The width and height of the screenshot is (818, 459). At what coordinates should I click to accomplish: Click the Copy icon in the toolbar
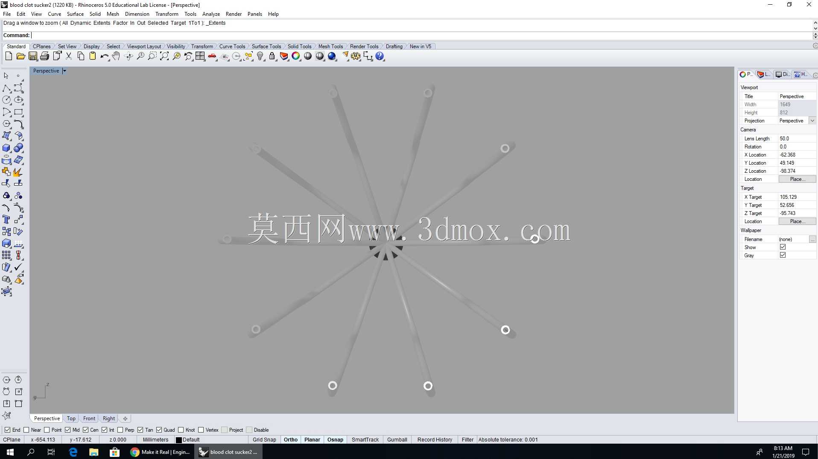click(x=80, y=56)
